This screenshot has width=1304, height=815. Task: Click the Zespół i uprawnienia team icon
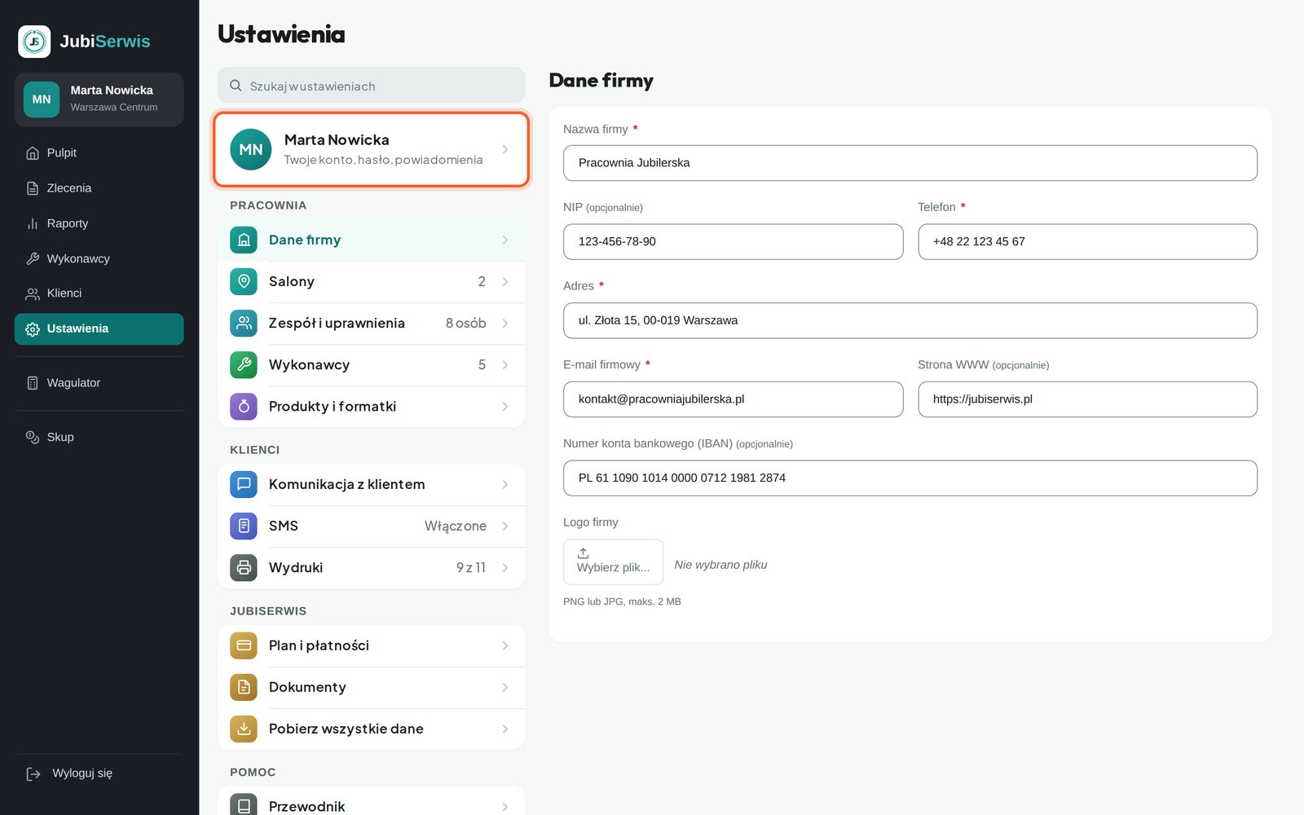[244, 324]
